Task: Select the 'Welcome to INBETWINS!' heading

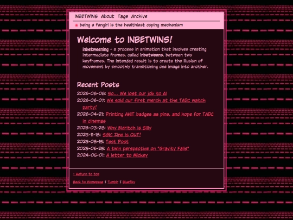Action: [x=125, y=40]
